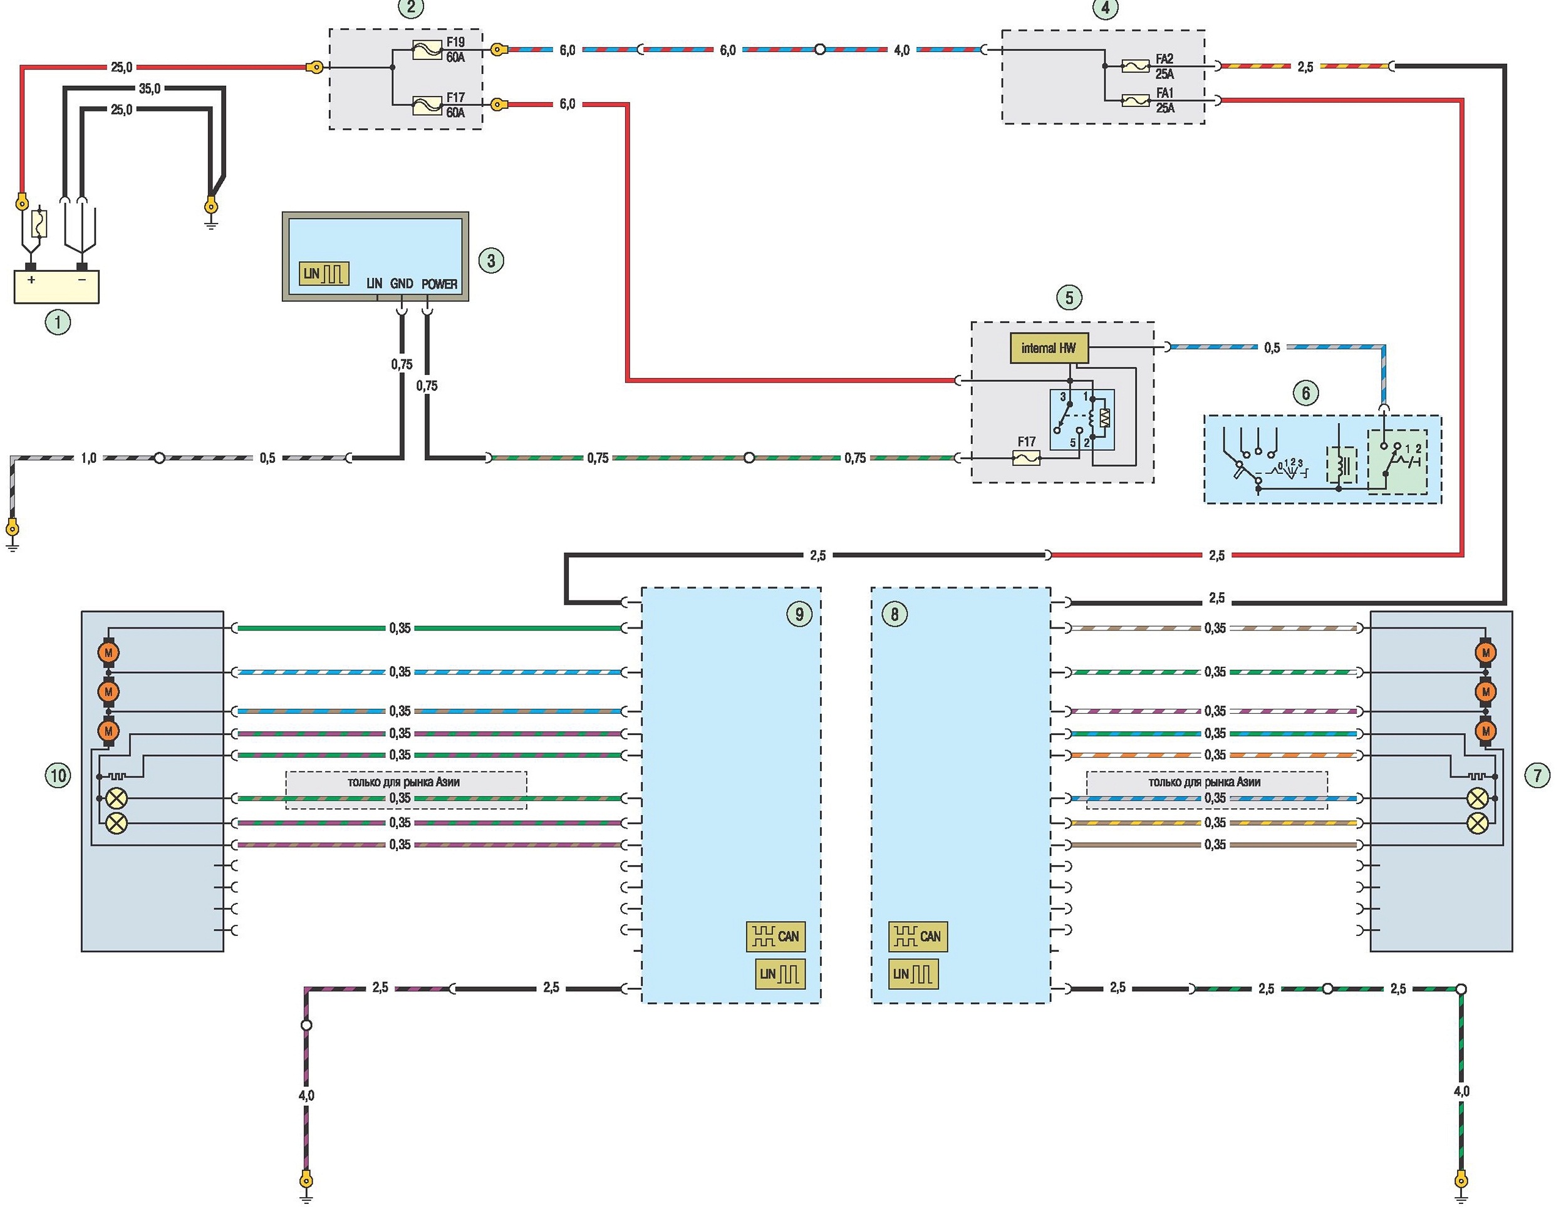
Task: Click the circled number 3 marker
Action: pyautogui.click(x=491, y=260)
